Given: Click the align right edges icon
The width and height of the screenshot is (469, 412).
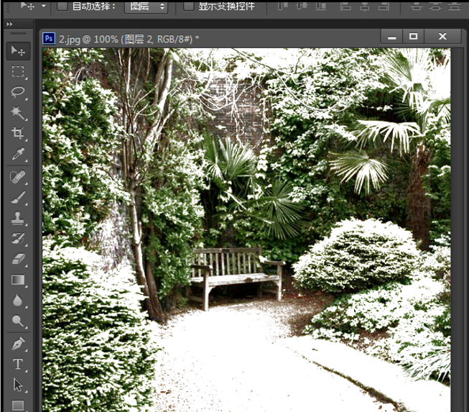Looking at the screenshot, I should (x=384, y=5).
